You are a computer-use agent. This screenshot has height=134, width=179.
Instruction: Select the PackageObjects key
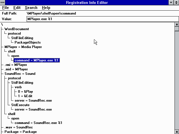point(27,42)
